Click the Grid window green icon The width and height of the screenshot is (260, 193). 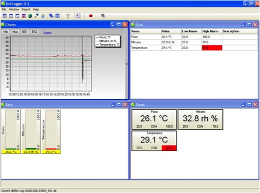(x=133, y=25)
